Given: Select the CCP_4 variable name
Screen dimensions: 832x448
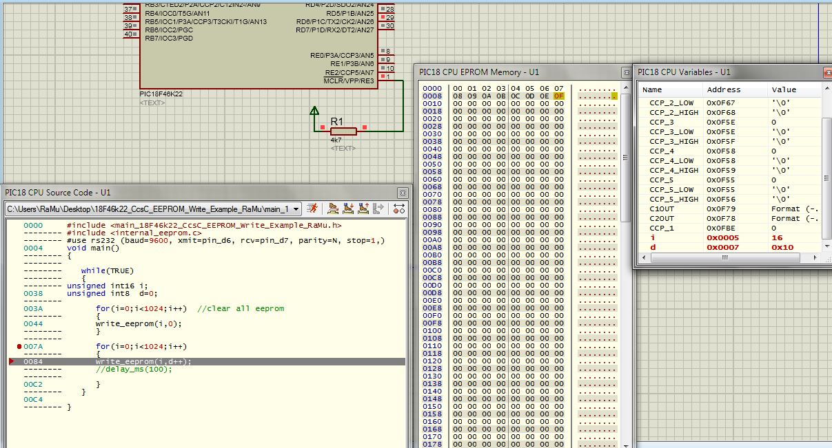Looking at the screenshot, I should (662, 151).
